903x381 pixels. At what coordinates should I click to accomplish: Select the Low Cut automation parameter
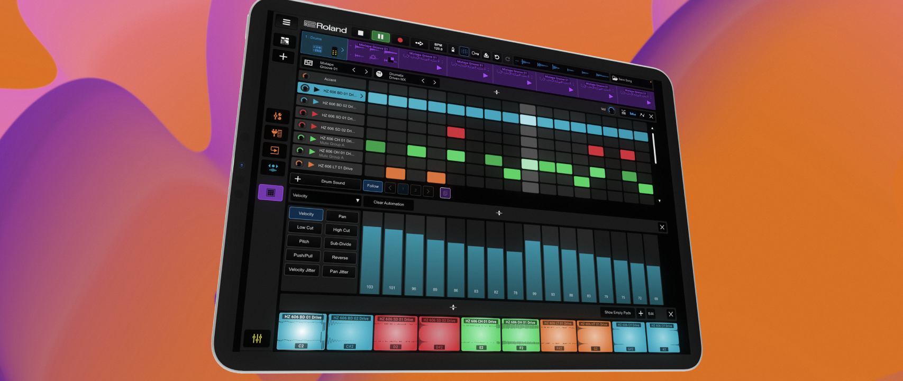(x=305, y=228)
